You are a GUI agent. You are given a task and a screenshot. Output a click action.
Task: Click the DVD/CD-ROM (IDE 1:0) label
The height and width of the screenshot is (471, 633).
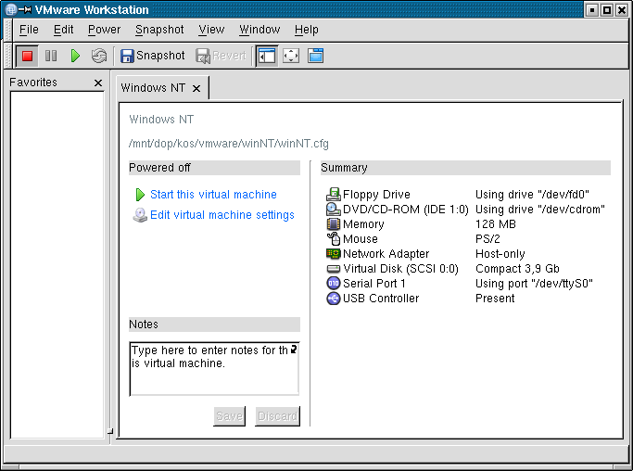pyautogui.click(x=406, y=210)
